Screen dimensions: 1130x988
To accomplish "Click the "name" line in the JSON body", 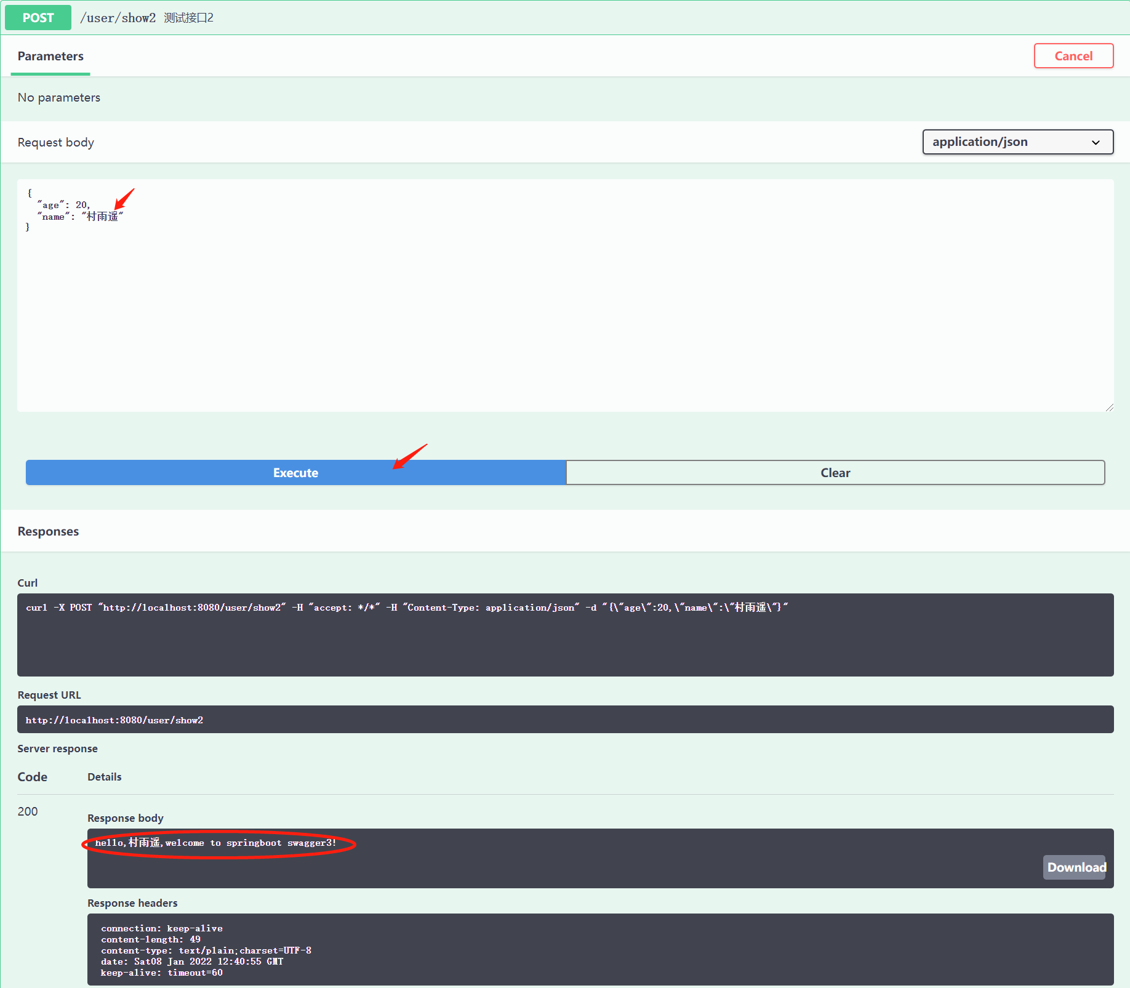I will click(x=81, y=217).
